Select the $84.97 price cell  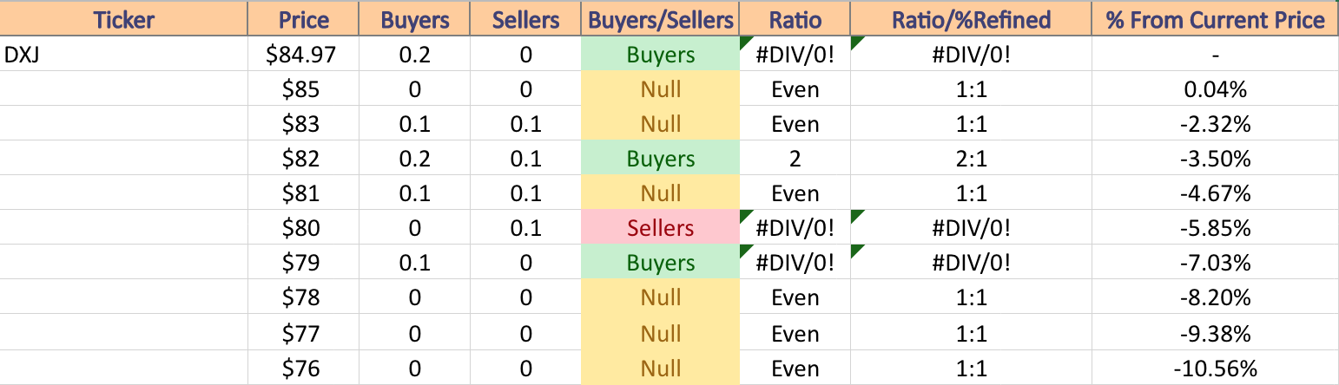[x=303, y=55]
